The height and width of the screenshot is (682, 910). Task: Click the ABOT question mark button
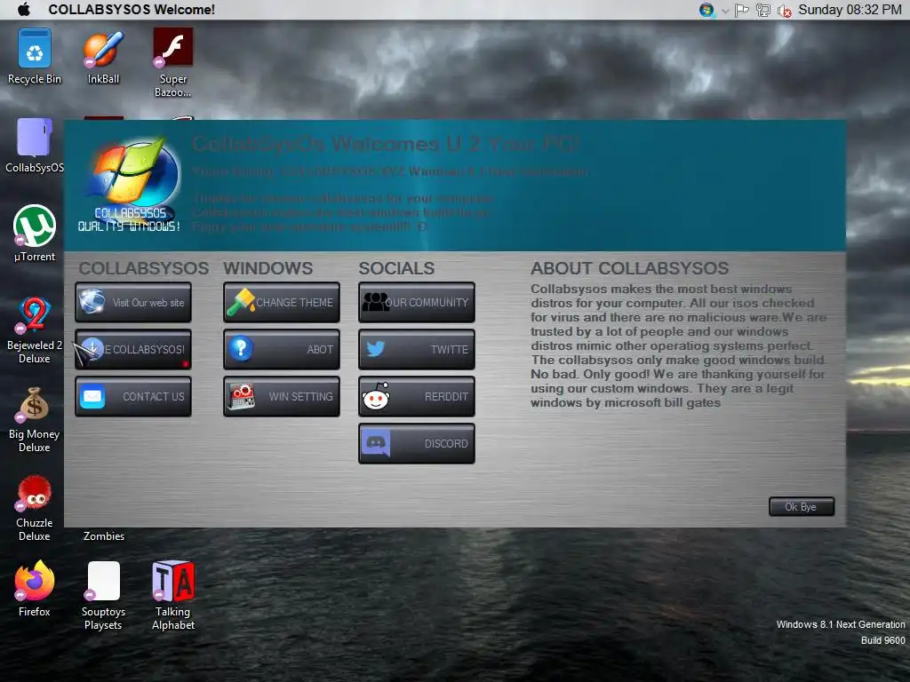coord(282,349)
